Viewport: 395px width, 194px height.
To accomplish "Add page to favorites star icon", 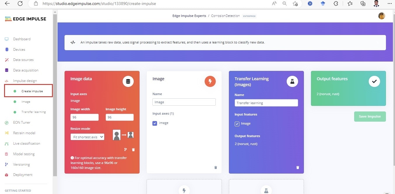I will tap(295, 4).
